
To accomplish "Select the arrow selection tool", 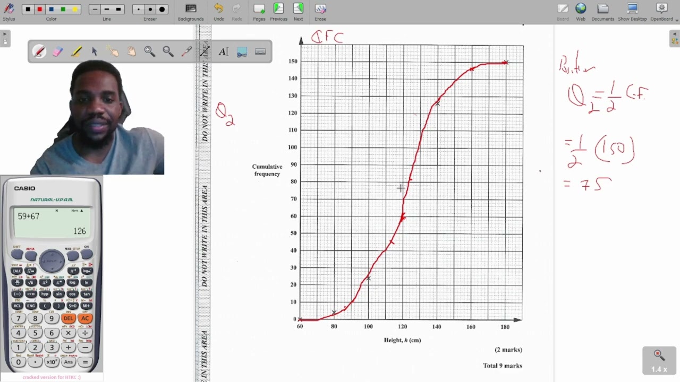I will (94, 51).
